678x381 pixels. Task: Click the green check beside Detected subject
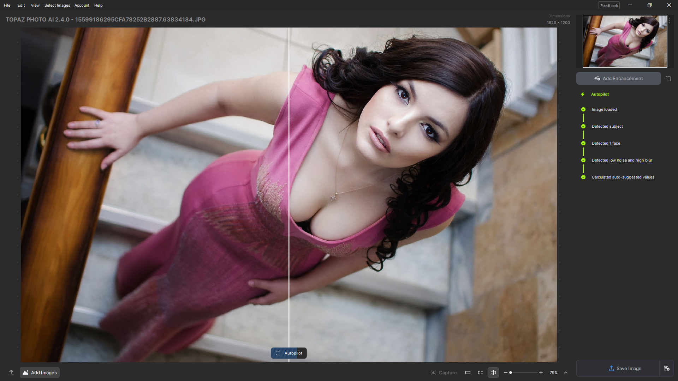click(583, 126)
